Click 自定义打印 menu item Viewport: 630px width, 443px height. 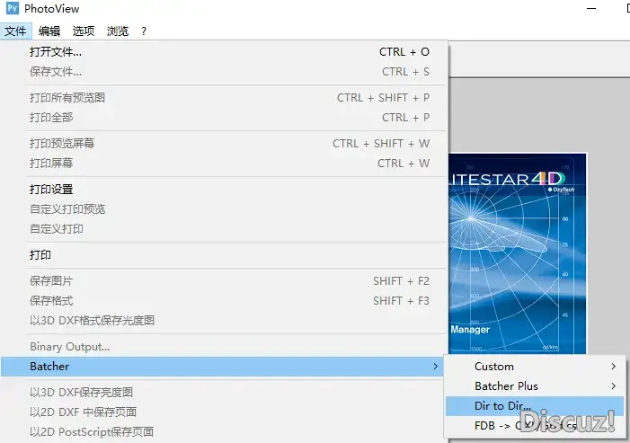coord(229,228)
